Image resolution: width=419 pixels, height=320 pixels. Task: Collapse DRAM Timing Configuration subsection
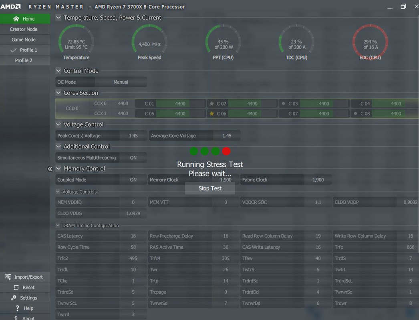coord(58,225)
